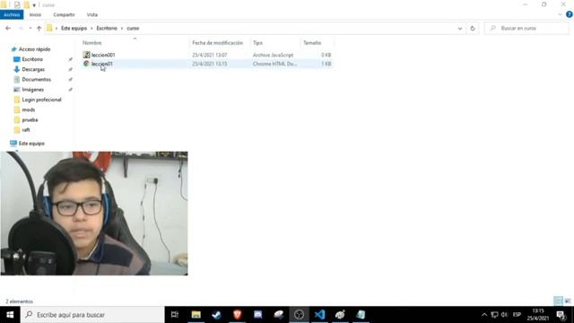Open recent locations dropdown
This screenshot has width=574, height=323.
coord(30,28)
